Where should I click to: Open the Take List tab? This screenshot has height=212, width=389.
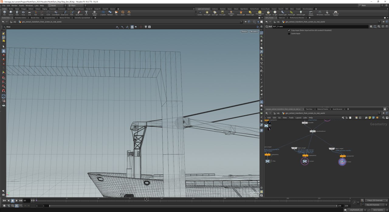point(281,18)
